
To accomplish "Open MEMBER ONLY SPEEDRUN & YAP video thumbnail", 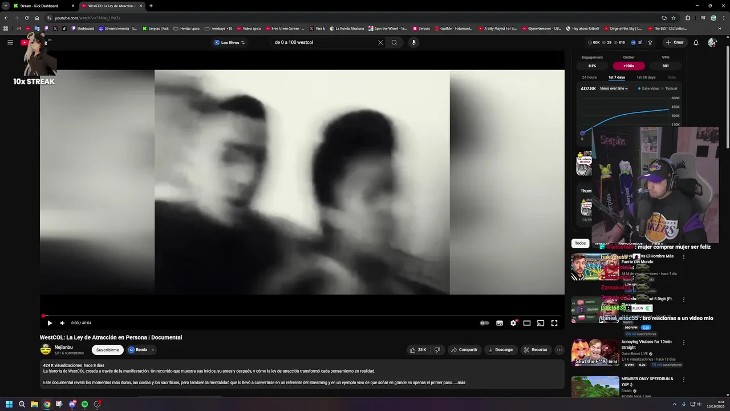I will 595,386.
